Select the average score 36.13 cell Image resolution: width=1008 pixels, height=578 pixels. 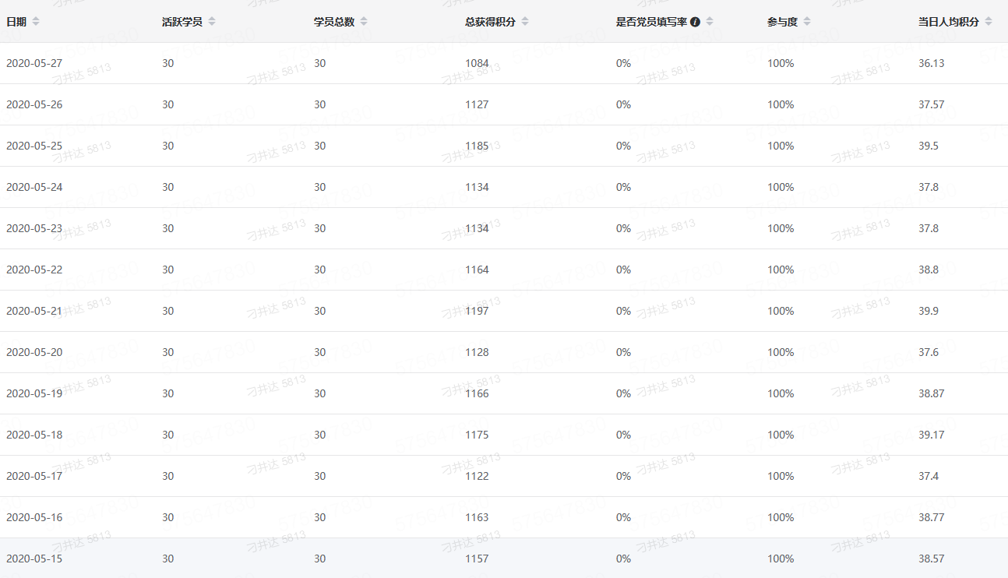pos(931,63)
